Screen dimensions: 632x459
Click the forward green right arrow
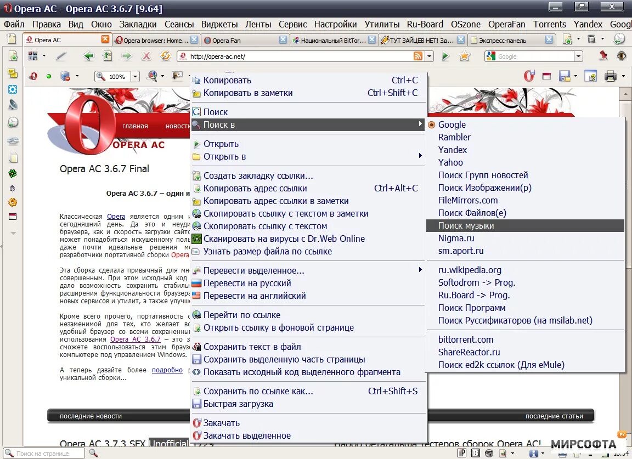[x=127, y=56]
